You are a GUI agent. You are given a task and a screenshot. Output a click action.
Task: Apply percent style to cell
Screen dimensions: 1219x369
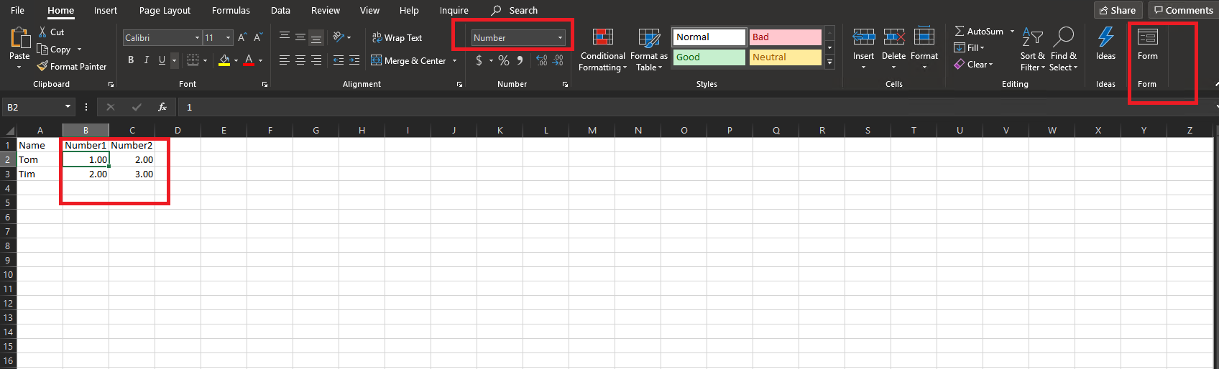[x=504, y=60]
